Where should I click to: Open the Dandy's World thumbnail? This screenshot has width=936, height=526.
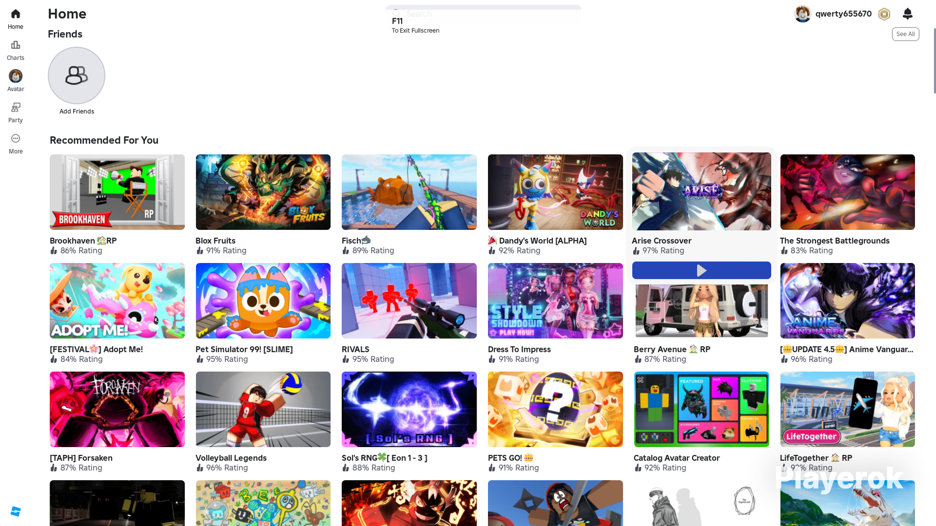(555, 192)
